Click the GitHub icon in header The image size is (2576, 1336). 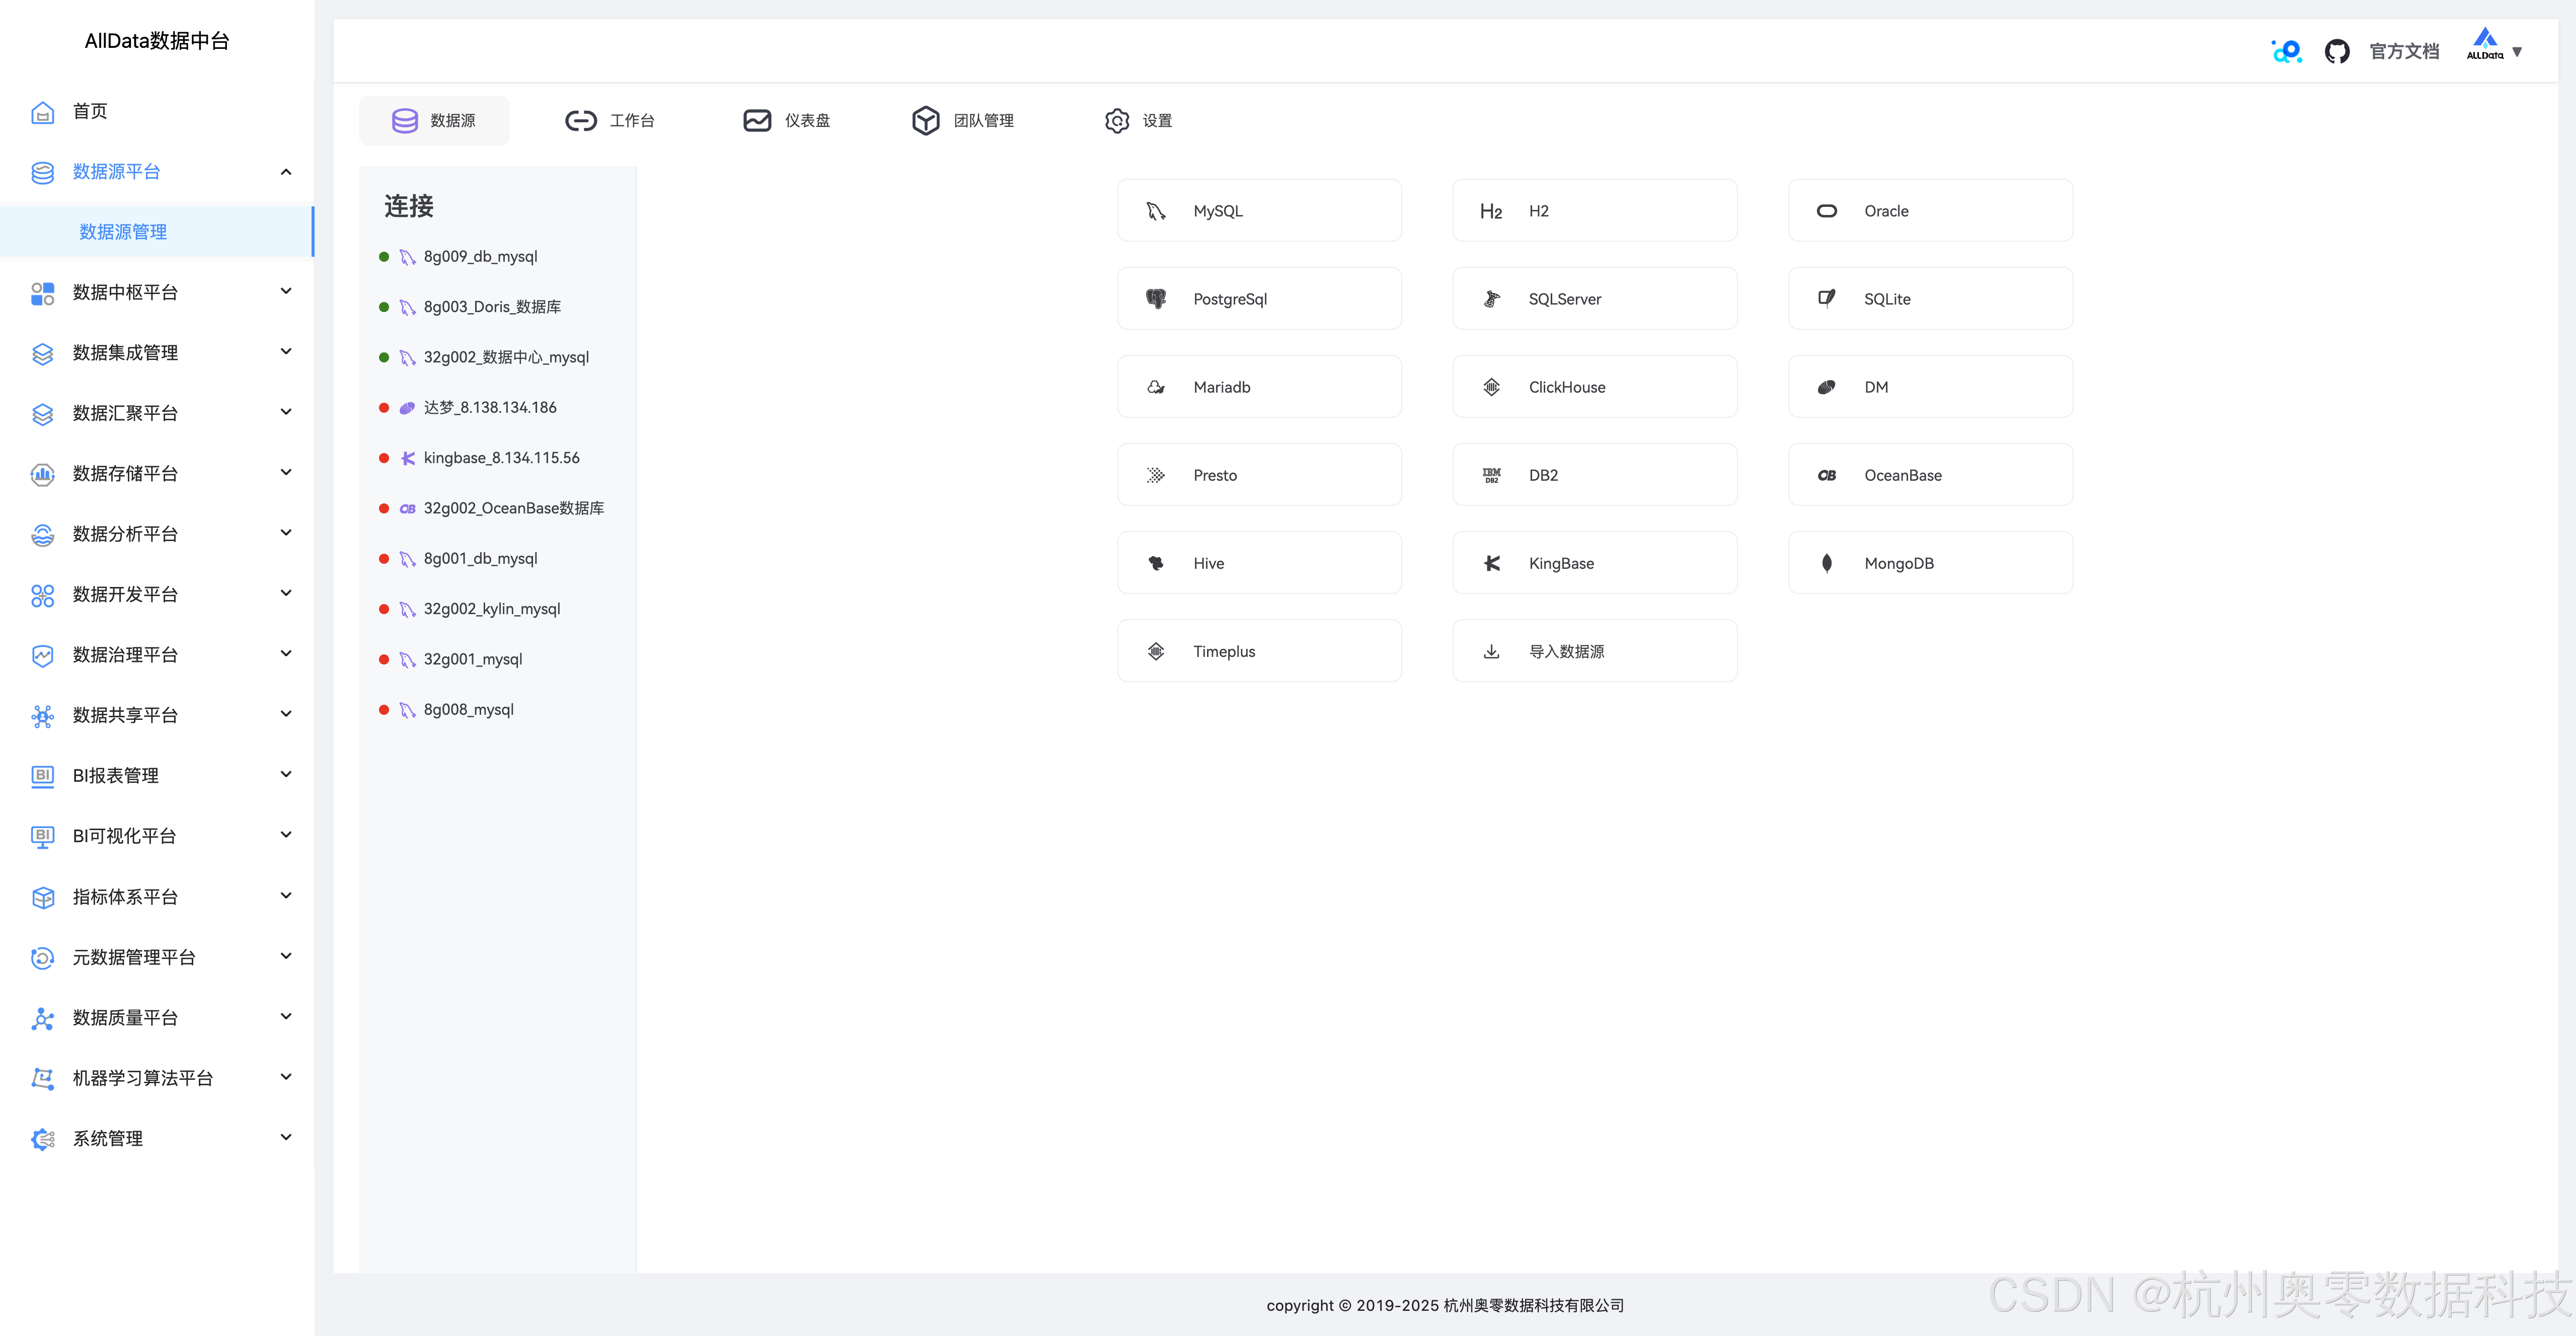[x=2336, y=51]
